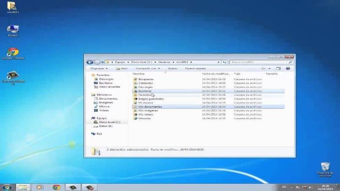Click the change view icon
340x191 pixels.
(264, 68)
